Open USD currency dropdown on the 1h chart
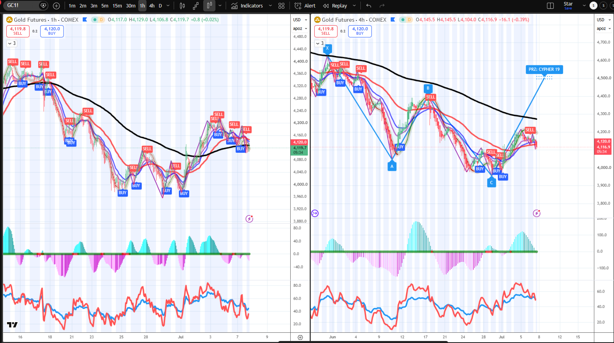The width and height of the screenshot is (614, 343). 300,20
